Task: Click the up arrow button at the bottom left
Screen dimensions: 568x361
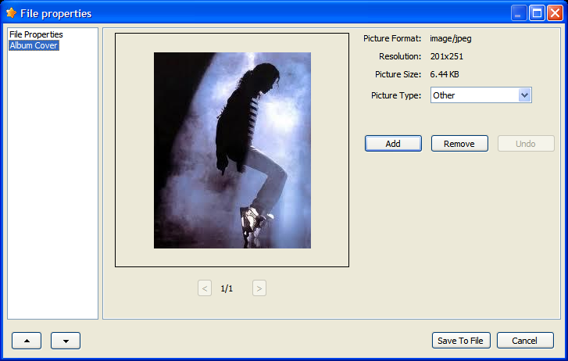Action: pyautogui.click(x=27, y=341)
